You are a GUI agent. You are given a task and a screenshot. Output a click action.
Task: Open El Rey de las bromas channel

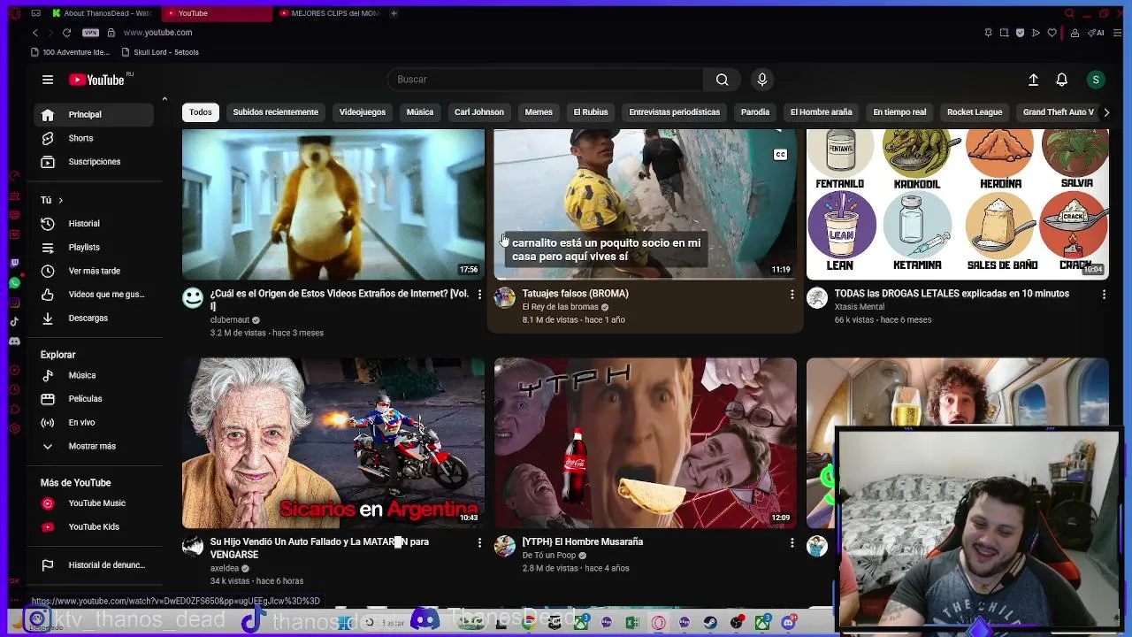coord(560,307)
